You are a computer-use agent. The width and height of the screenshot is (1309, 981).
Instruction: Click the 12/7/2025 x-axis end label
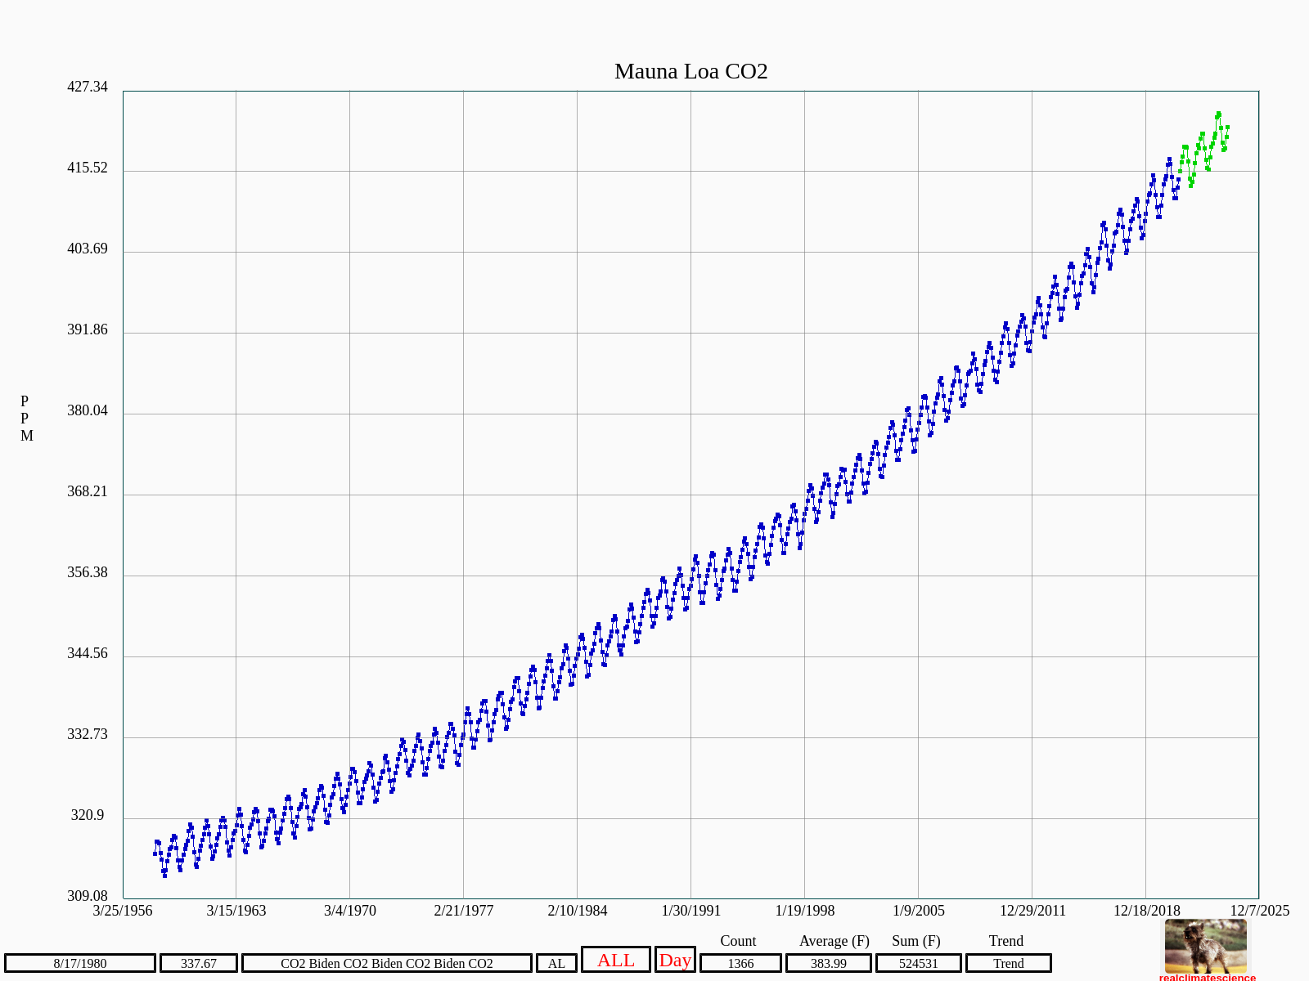tap(1259, 911)
